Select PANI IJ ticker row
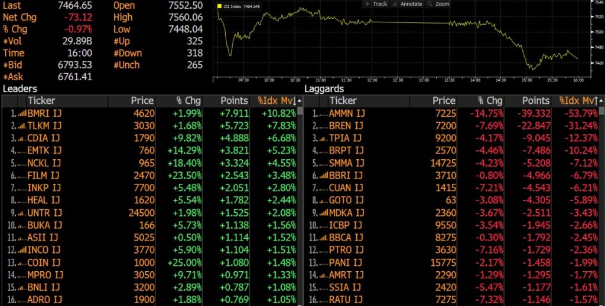The height and width of the screenshot is (306, 605). tap(345, 262)
